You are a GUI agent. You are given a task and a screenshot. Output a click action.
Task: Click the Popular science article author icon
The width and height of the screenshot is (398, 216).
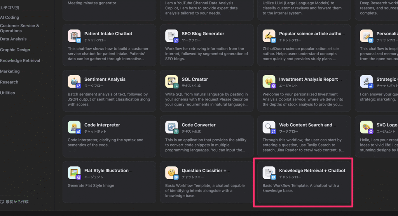coord(269,36)
